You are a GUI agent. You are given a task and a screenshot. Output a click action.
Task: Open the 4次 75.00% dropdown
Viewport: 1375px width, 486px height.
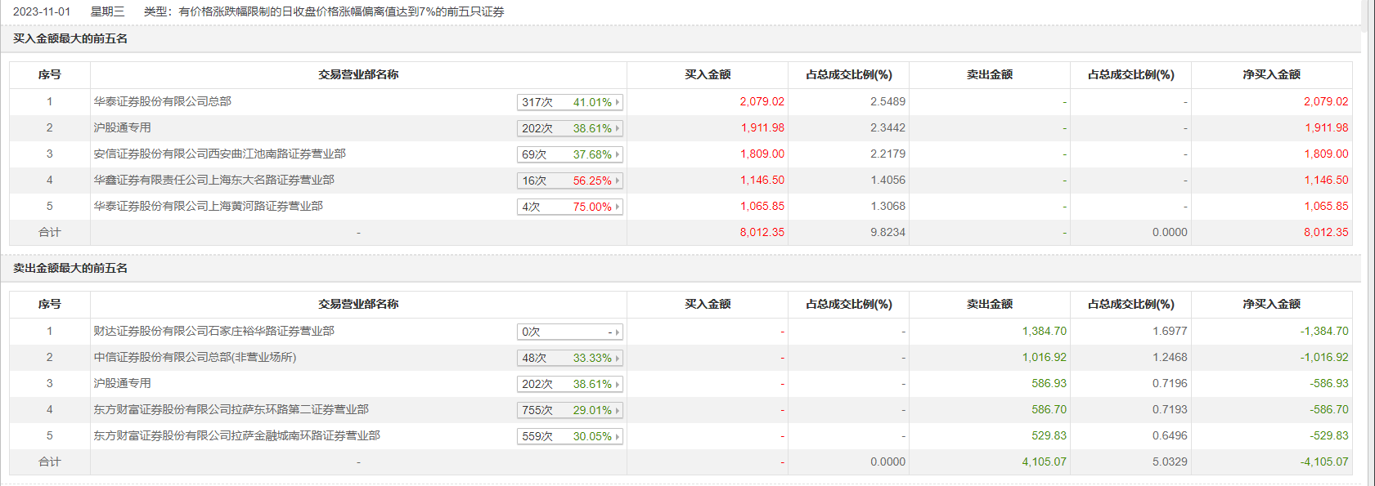(x=570, y=207)
